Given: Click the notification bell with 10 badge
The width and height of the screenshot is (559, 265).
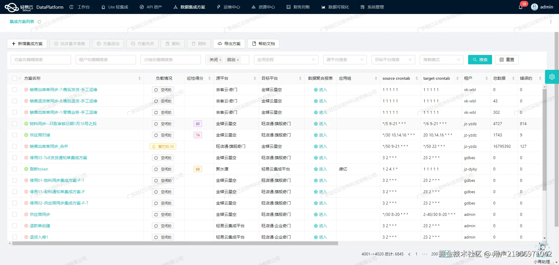Looking at the screenshot, I should coord(521,7).
